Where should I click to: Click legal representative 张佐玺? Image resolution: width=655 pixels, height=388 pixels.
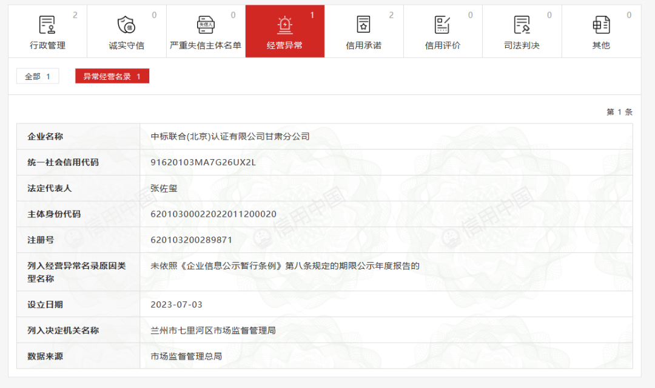tap(164, 188)
